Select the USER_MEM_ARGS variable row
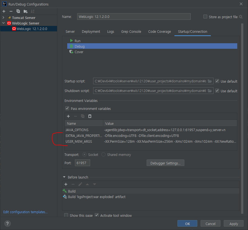Image resolution: width=248 pixels, height=230 pixels. (151, 142)
